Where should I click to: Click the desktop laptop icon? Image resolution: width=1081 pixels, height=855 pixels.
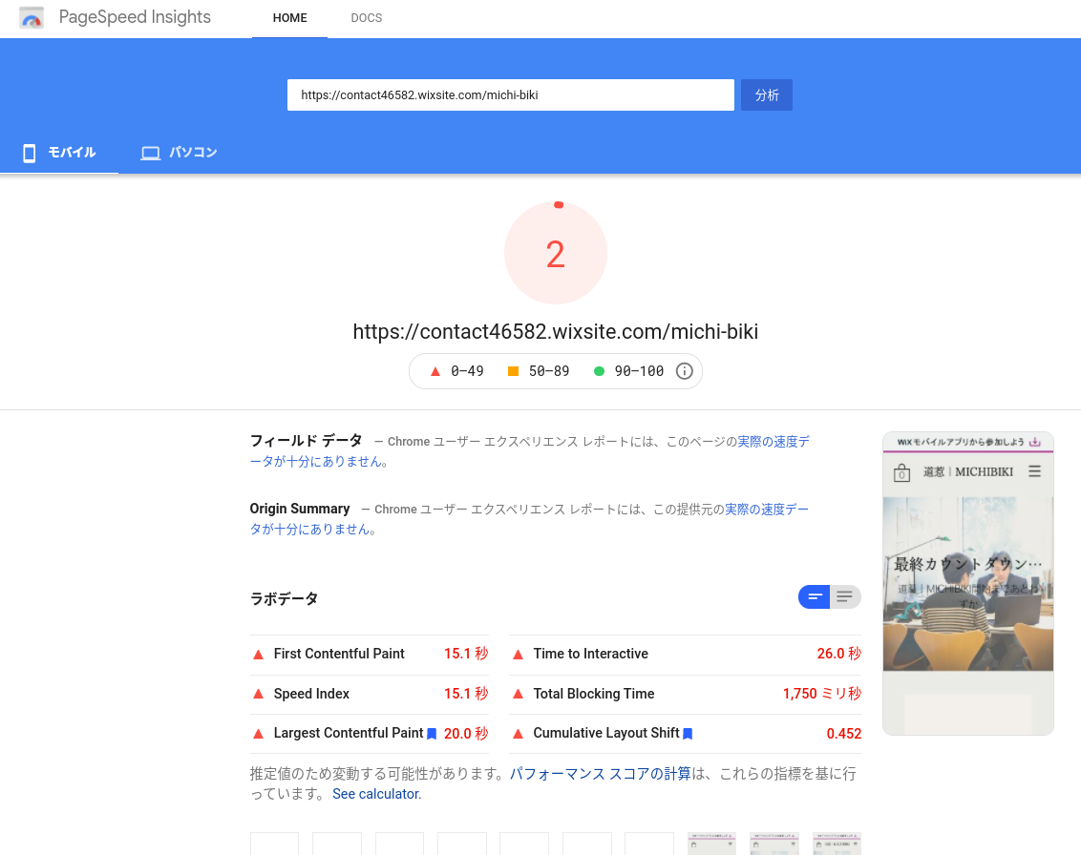point(150,153)
